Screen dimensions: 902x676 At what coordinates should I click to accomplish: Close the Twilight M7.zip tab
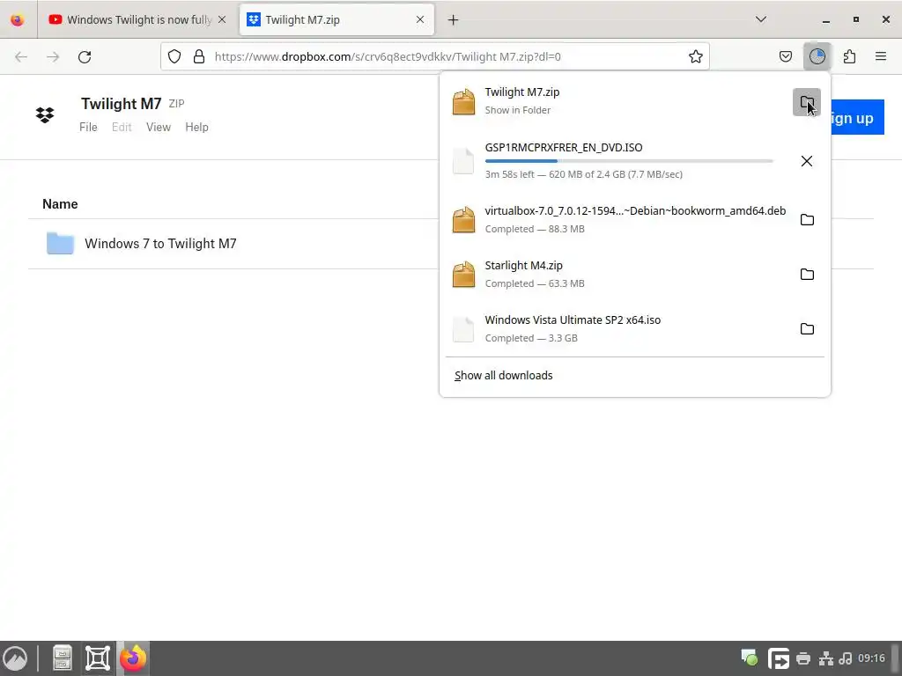click(x=420, y=19)
